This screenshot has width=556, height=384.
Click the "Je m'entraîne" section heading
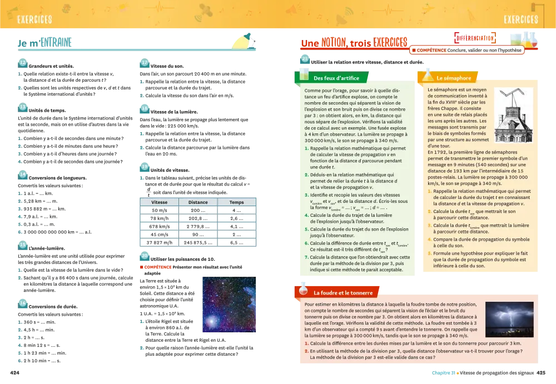[44, 43]
